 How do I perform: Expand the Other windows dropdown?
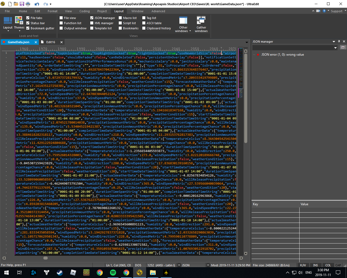point(183,31)
